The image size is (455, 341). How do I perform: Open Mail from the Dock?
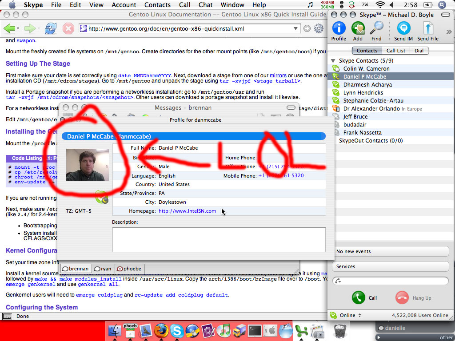[146, 330]
